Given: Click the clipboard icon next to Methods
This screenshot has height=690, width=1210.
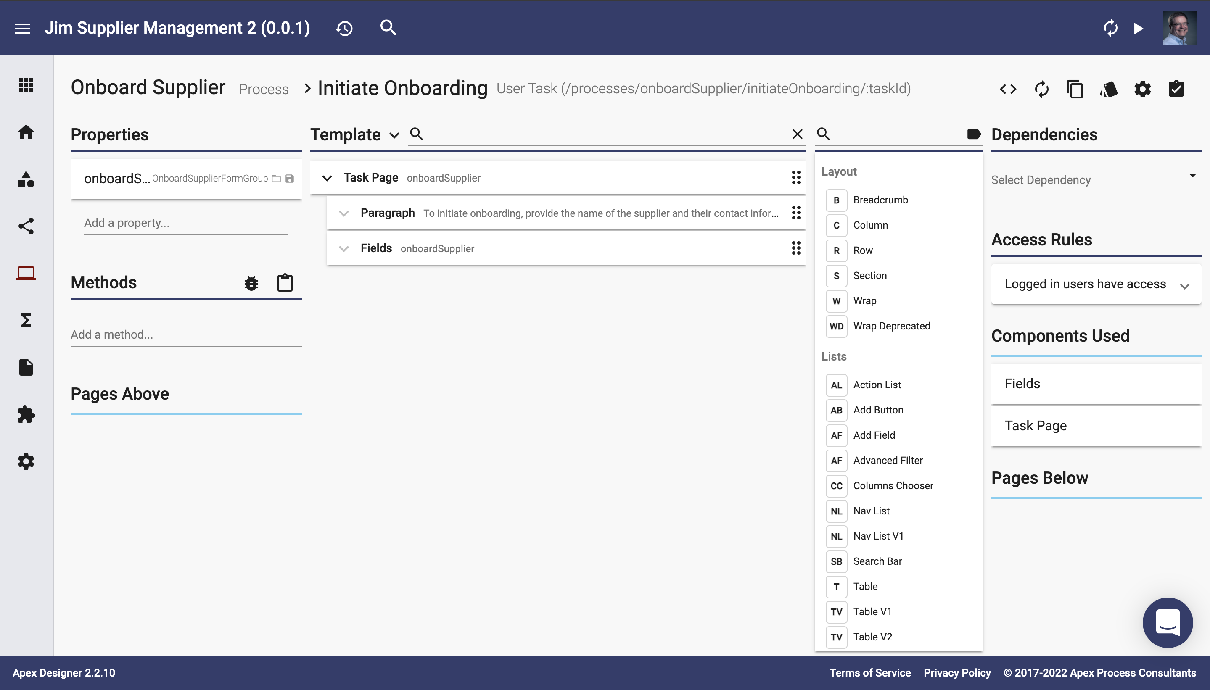Looking at the screenshot, I should pos(285,282).
